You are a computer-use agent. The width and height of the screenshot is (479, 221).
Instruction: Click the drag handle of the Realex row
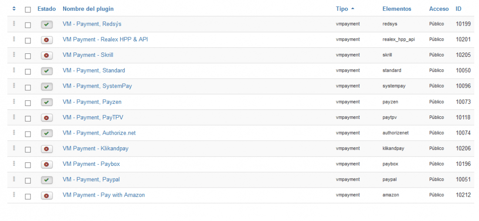click(14, 39)
